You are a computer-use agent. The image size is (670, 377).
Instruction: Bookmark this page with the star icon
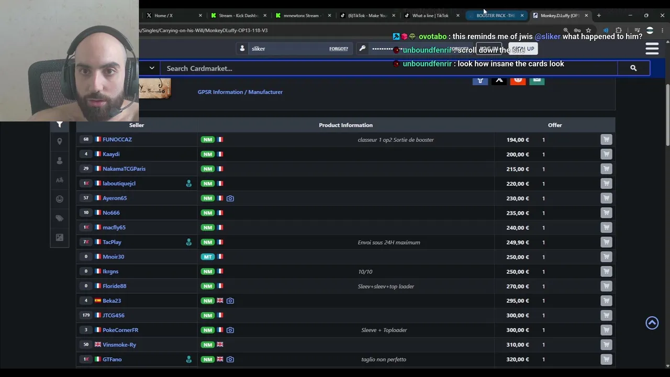pyautogui.click(x=588, y=30)
